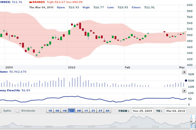Click the Feb axis label
The width and height of the screenshot is (196, 130).
tap(128, 67)
